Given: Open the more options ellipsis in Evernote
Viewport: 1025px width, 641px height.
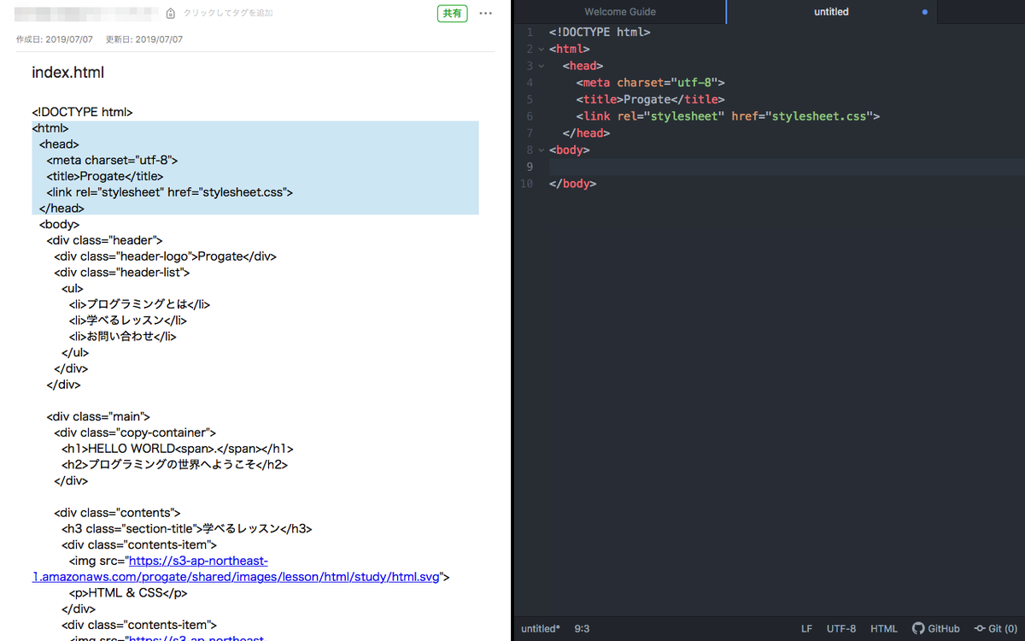Looking at the screenshot, I should [485, 13].
